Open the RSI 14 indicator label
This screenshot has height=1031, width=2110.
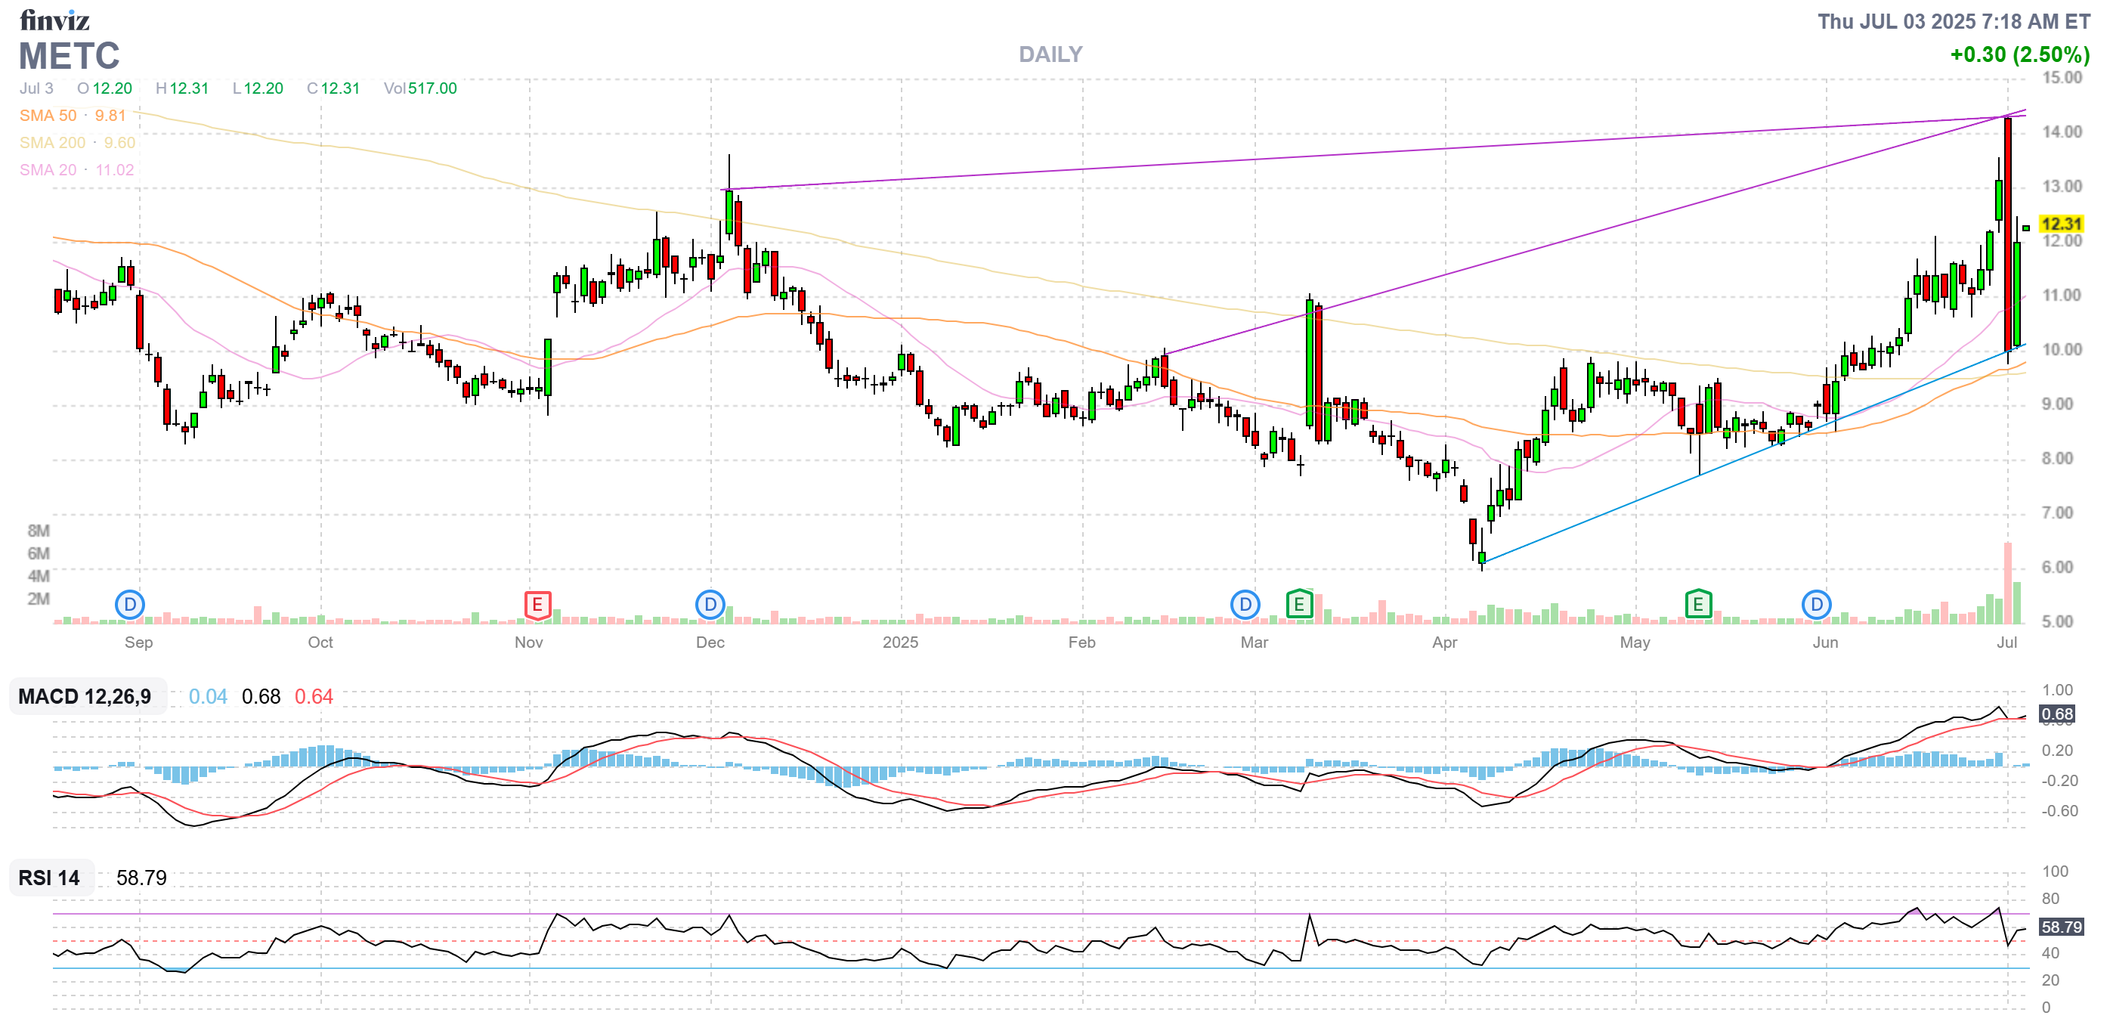coord(49,878)
